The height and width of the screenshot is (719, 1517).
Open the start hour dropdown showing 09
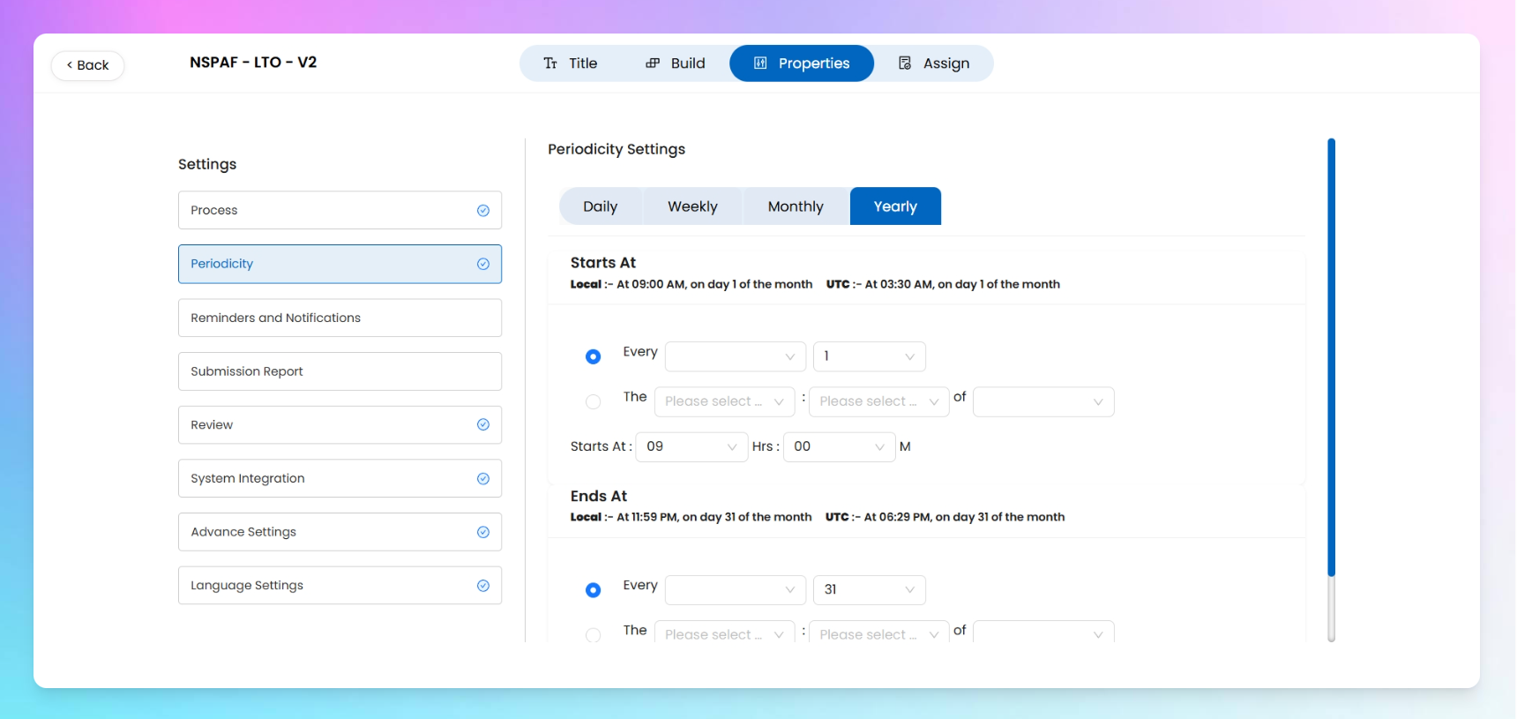pos(691,447)
